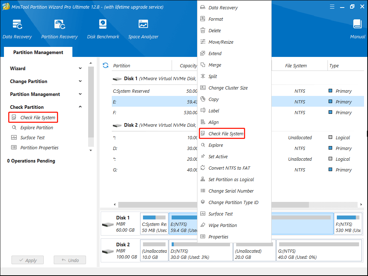
Task: Select Surface Test in the context menu
Action: click(234, 214)
